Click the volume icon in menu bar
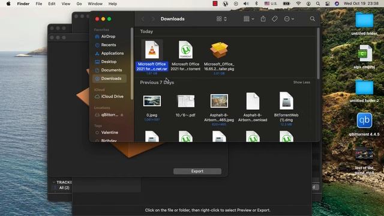The height and width of the screenshot is (216, 384). click(x=246, y=4)
